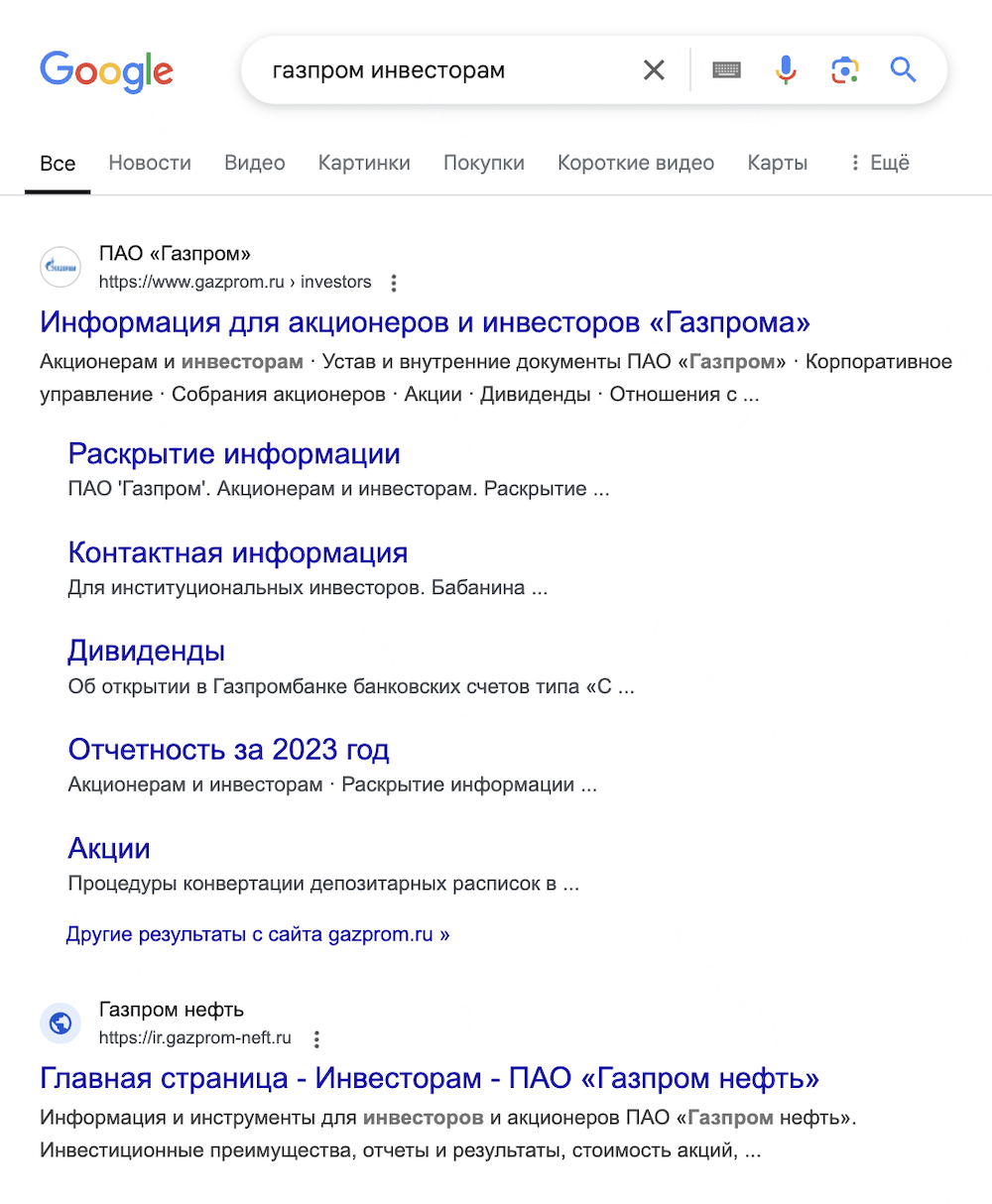
Task: Switch to the Карты tab
Action: point(778,163)
